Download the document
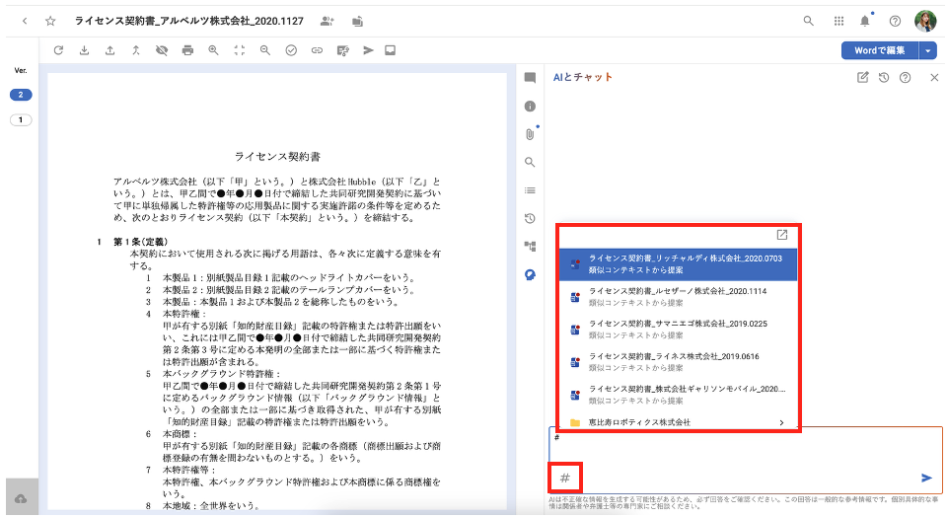 (84, 50)
